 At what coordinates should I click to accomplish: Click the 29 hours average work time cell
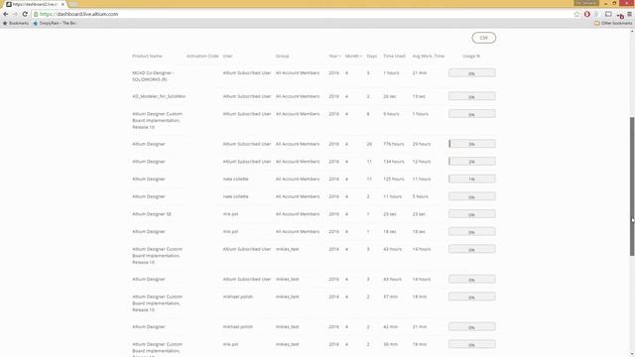422,144
